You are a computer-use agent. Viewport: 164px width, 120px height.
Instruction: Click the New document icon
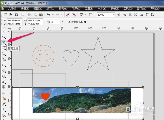5,15
